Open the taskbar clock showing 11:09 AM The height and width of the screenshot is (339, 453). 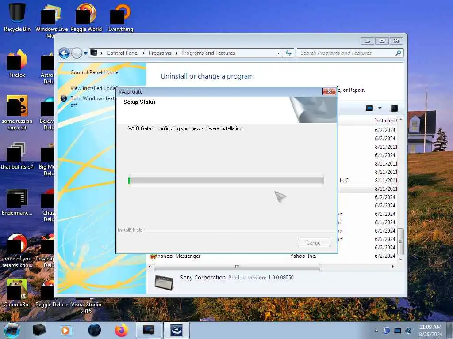pos(430,330)
